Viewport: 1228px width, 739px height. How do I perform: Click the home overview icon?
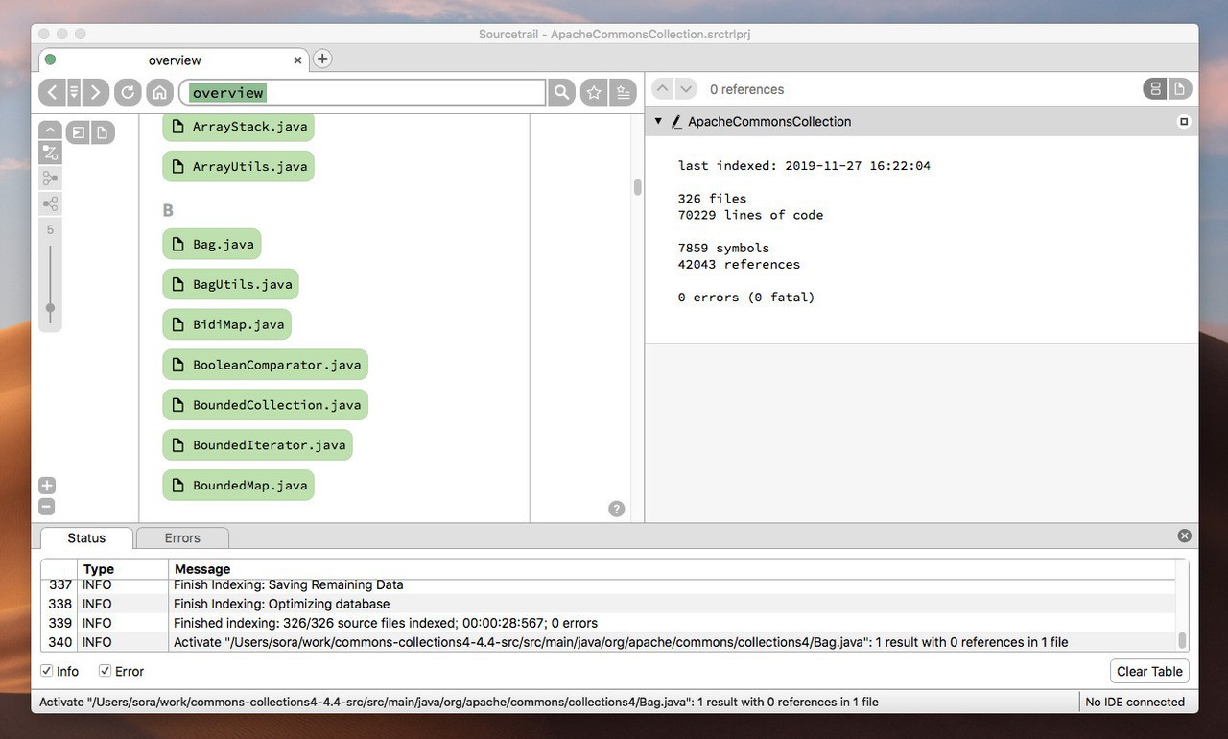point(160,92)
